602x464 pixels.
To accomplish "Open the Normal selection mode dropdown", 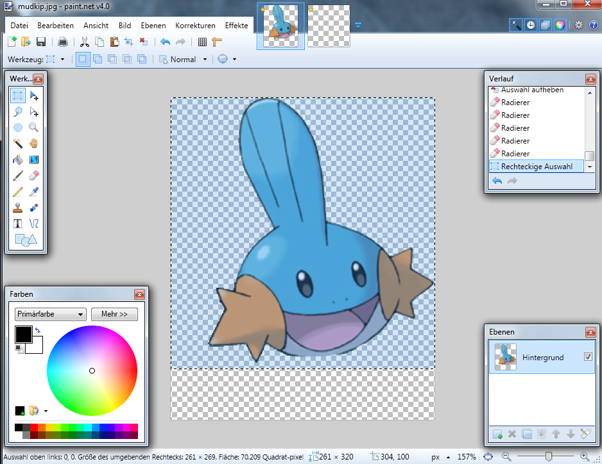I will coord(205,59).
